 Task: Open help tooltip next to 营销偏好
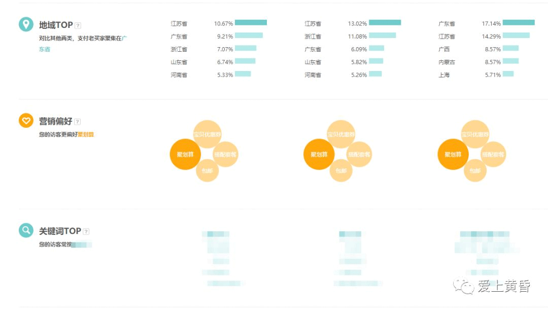pyautogui.click(x=78, y=122)
